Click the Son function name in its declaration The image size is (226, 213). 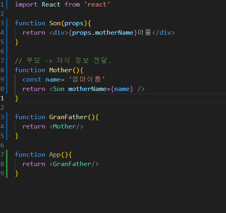pos(55,23)
